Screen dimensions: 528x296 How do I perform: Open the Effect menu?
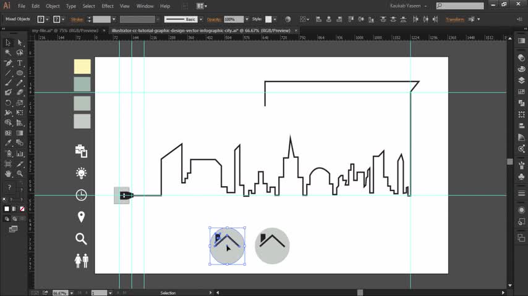[x=108, y=6]
